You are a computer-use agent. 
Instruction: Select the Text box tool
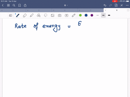(x=67, y=15)
